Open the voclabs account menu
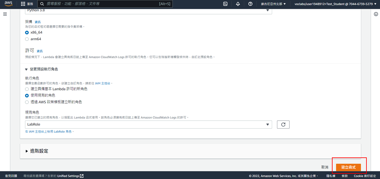This screenshot has width=380, height=179. pyautogui.click(x=335, y=4)
